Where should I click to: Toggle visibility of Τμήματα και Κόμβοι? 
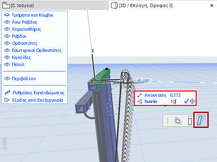(7, 15)
